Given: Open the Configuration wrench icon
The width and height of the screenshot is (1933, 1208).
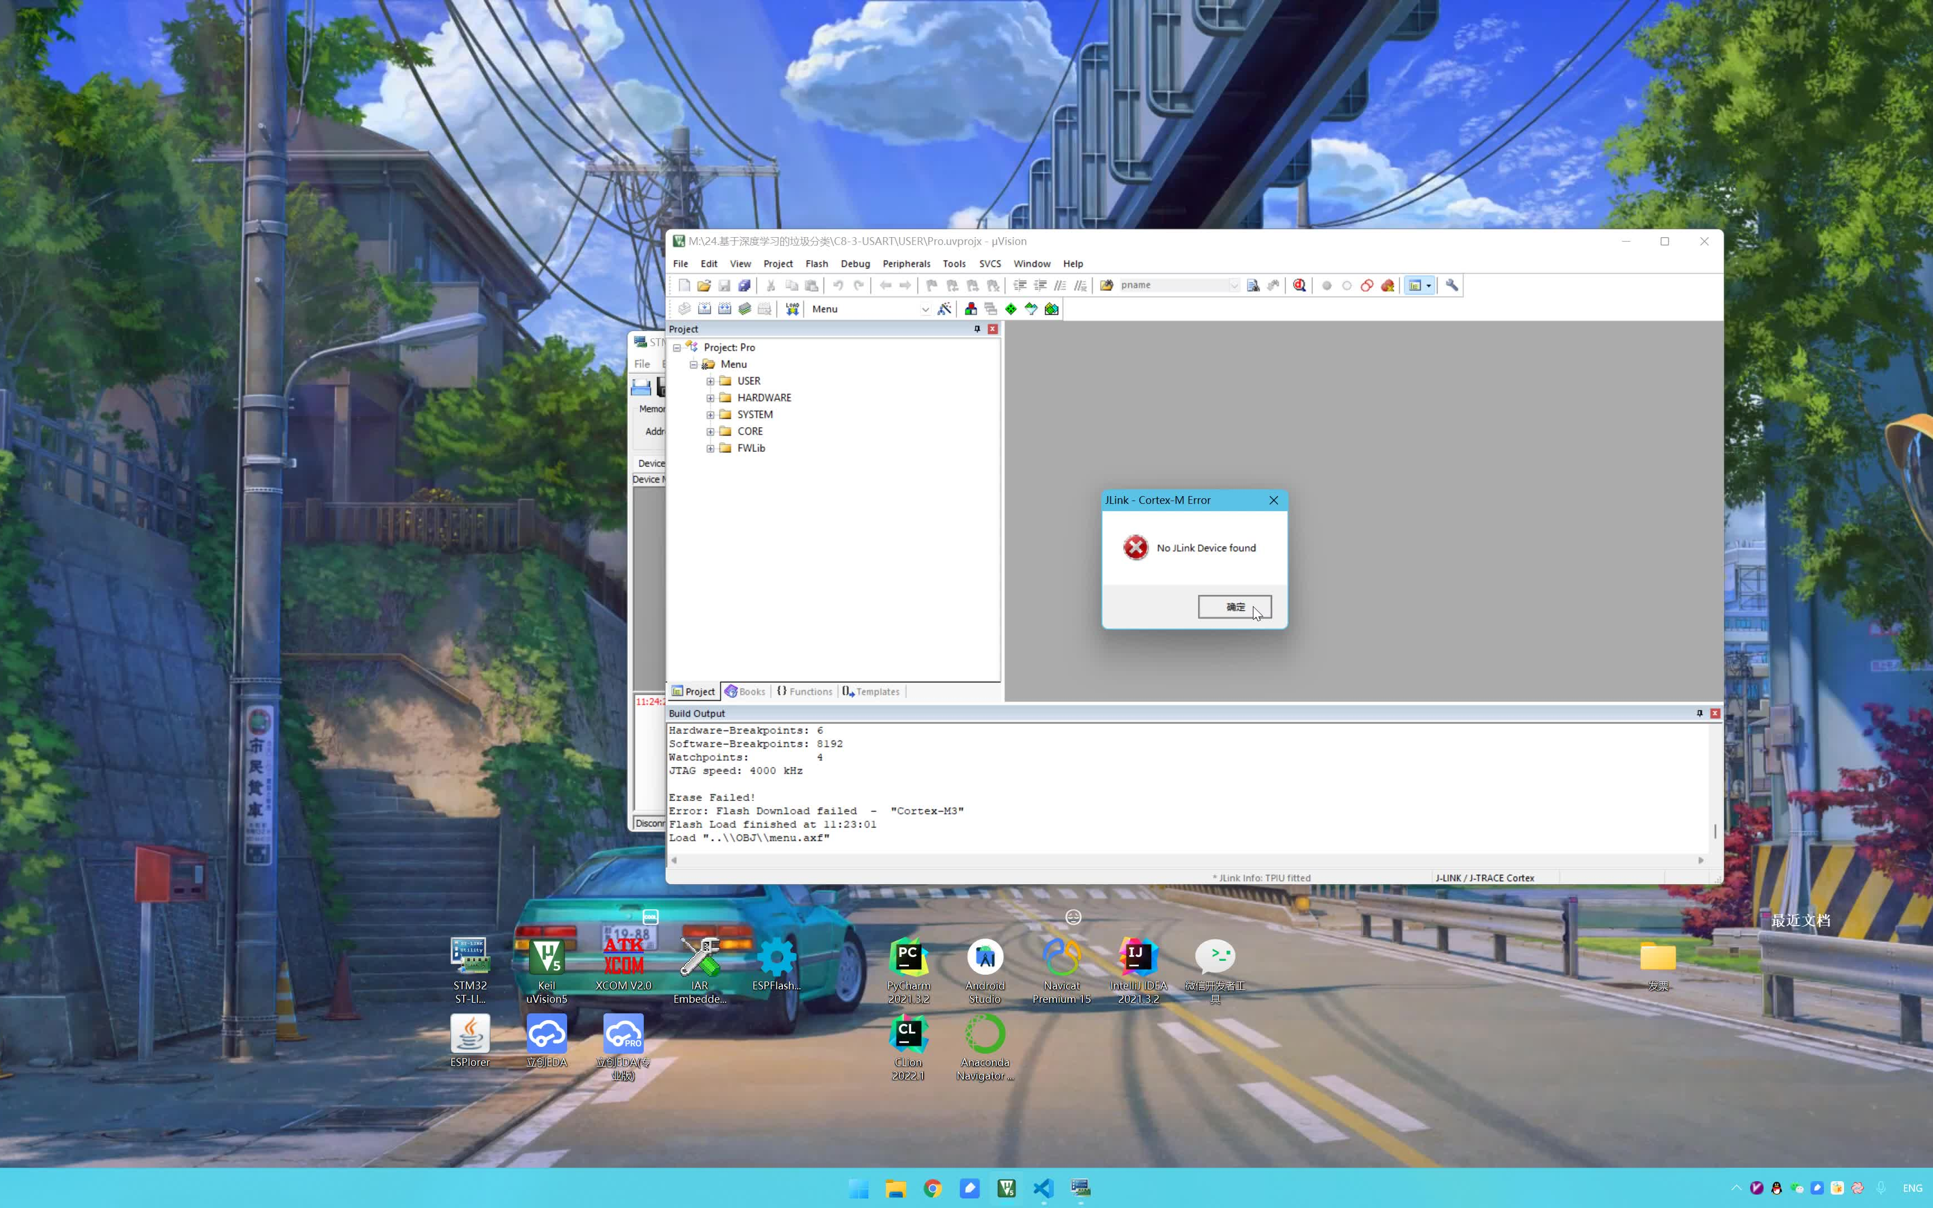Looking at the screenshot, I should tap(1451, 285).
